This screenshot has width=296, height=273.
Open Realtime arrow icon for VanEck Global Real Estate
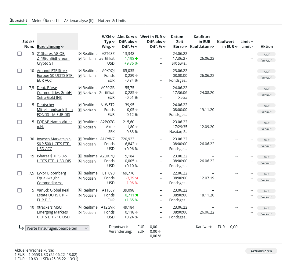pyautogui.click(x=80, y=190)
